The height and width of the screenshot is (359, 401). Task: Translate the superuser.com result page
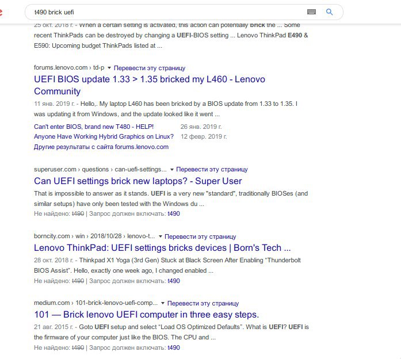pos(212,169)
